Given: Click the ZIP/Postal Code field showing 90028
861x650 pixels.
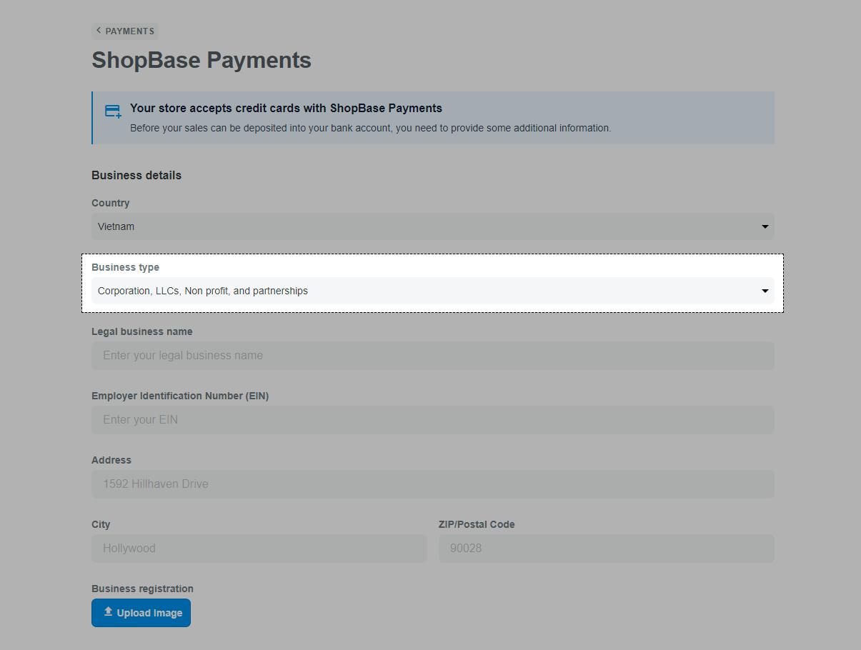Looking at the screenshot, I should pyautogui.click(x=606, y=549).
